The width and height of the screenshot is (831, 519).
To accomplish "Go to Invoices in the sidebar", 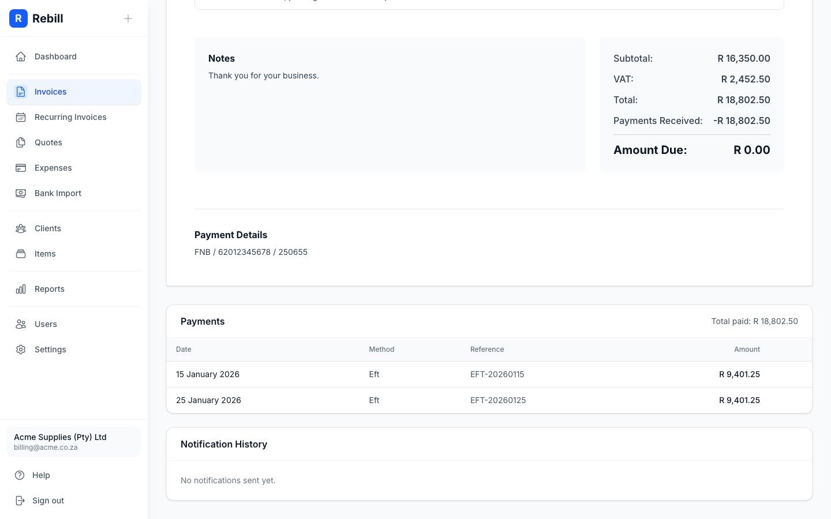I will pyautogui.click(x=74, y=92).
